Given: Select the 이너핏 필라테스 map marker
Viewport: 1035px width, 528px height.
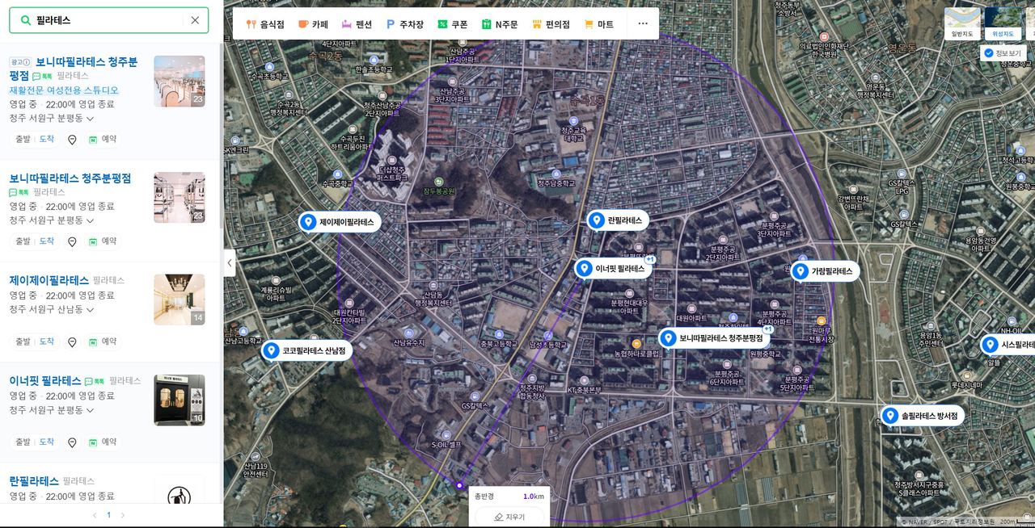Looking at the screenshot, I should pyautogui.click(x=613, y=269).
